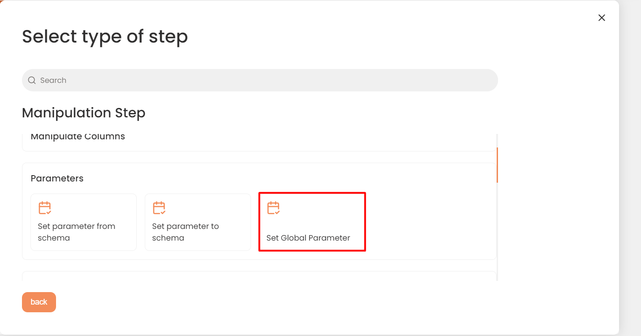Click the partially visible panel below Parameters
The width and height of the screenshot is (641, 336).
pyautogui.click(x=259, y=276)
